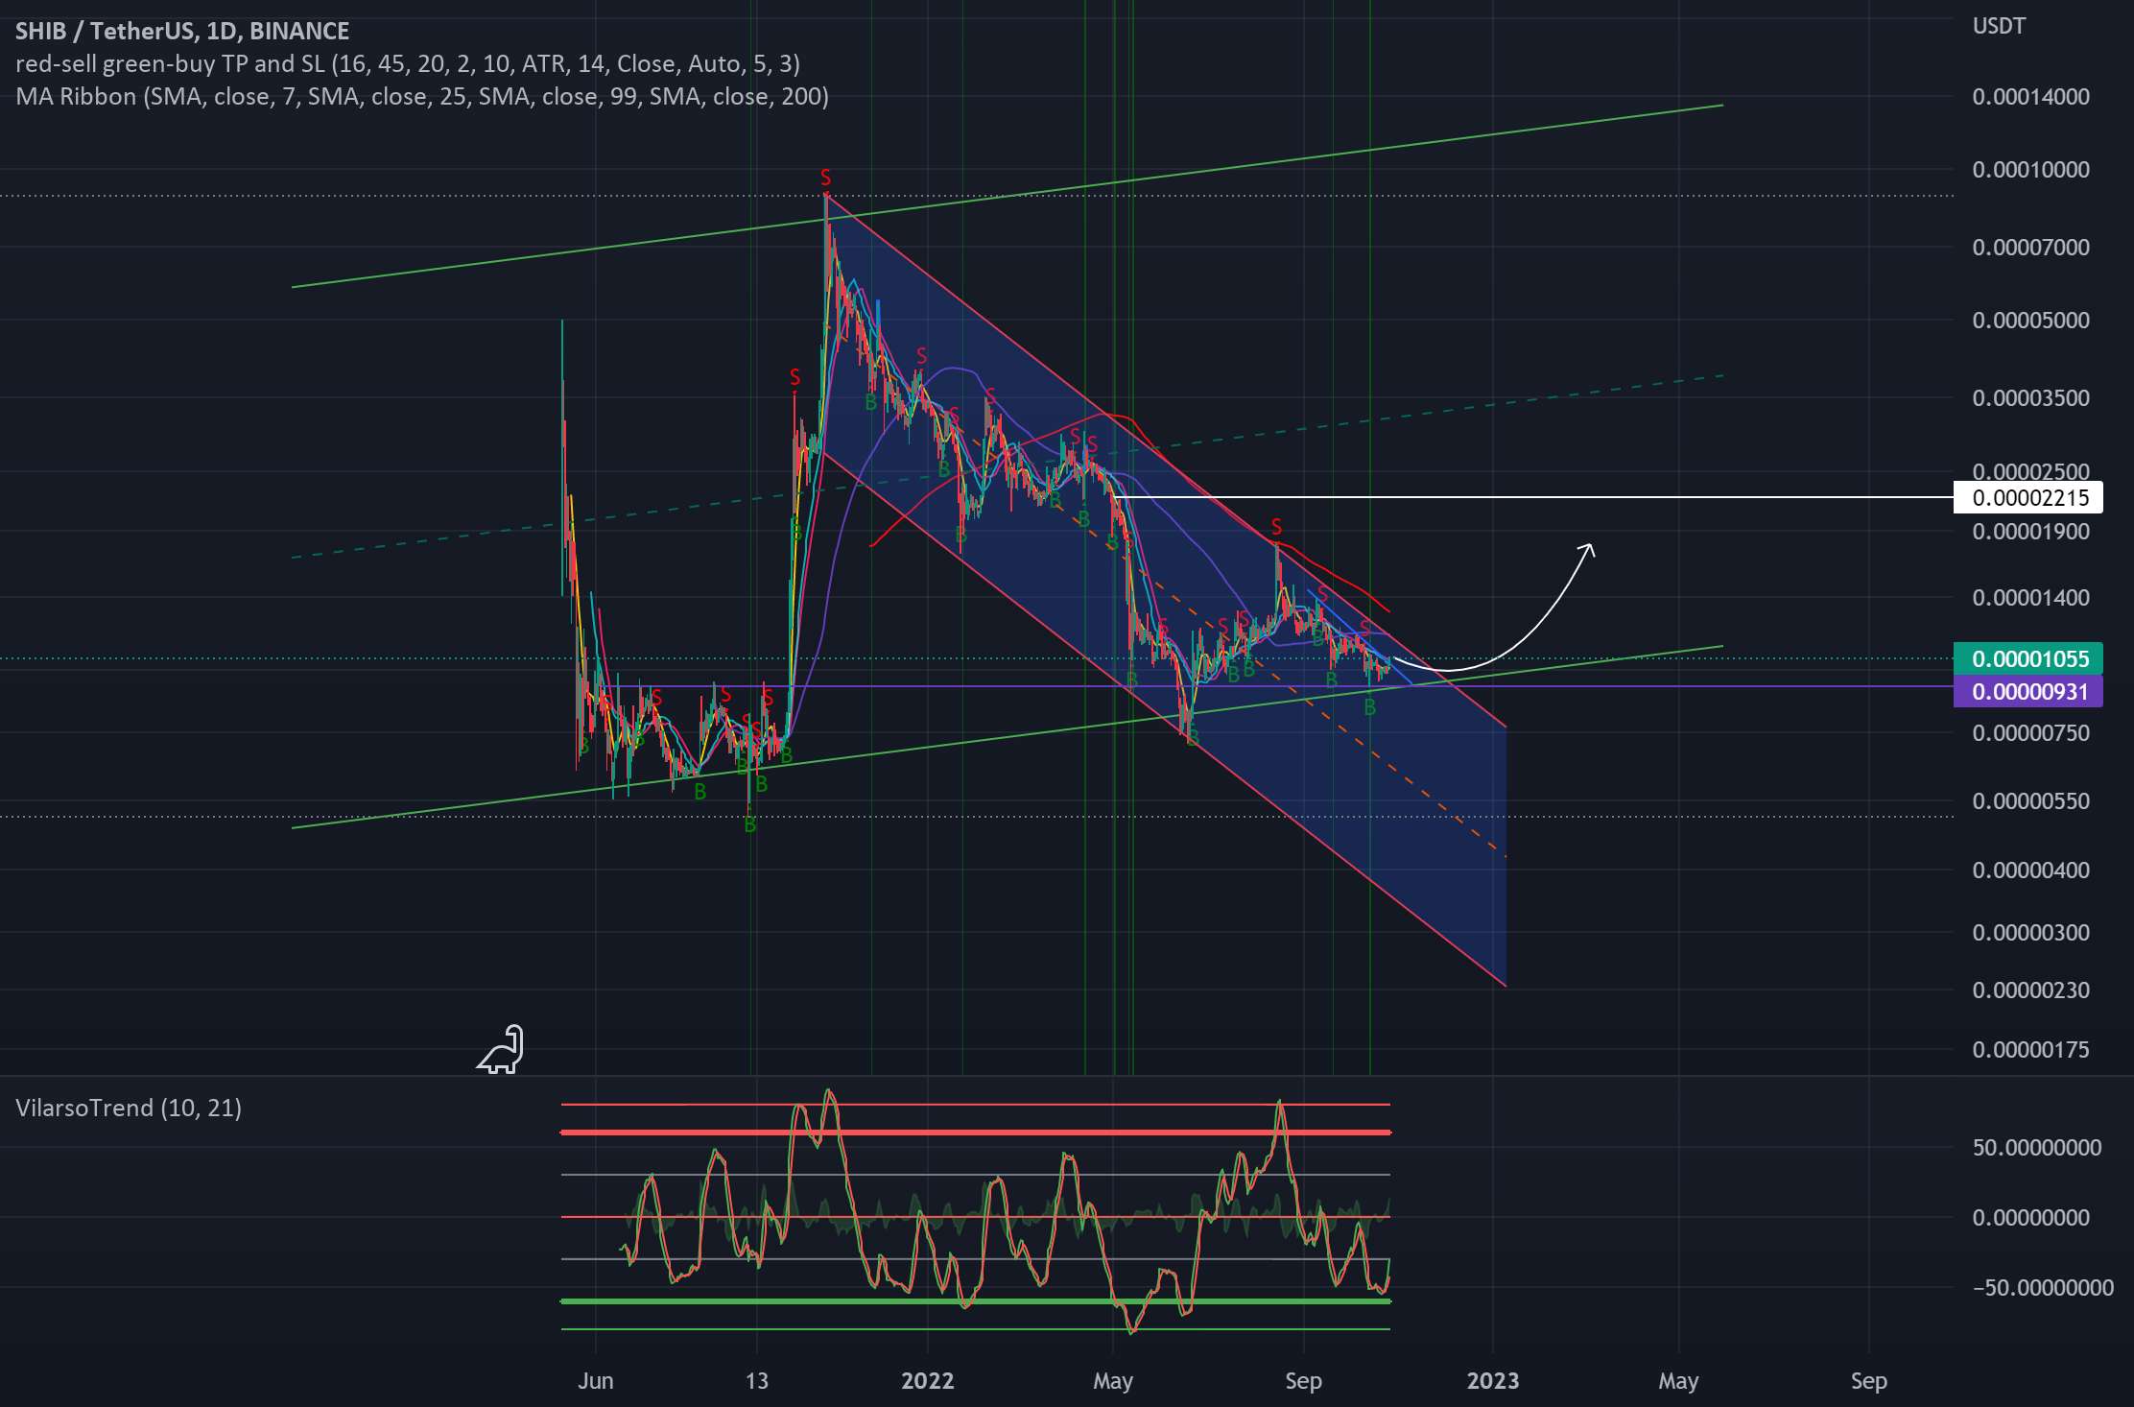Image resolution: width=2134 pixels, height=1407 pixels.
Task: Click the 0.00000400 price axis value
Action: coord(2030,870)
